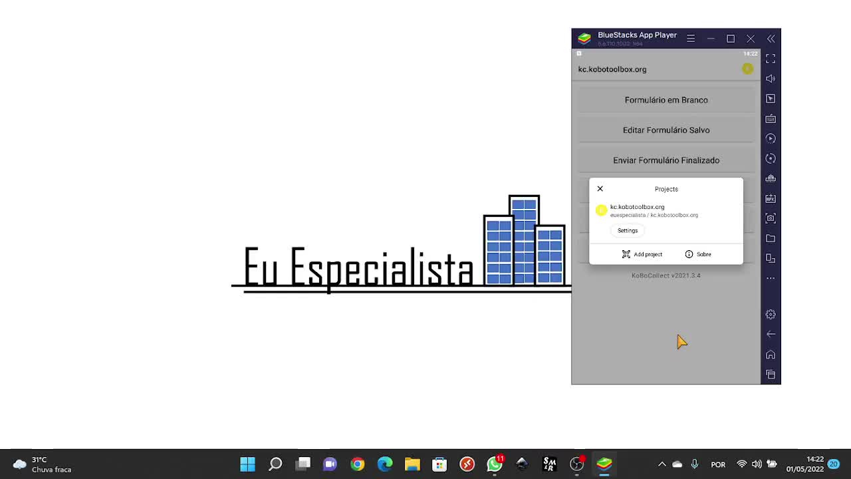
Task: Collapse the BlueStacks sidebar with double chevron
Action: (771, 39)
